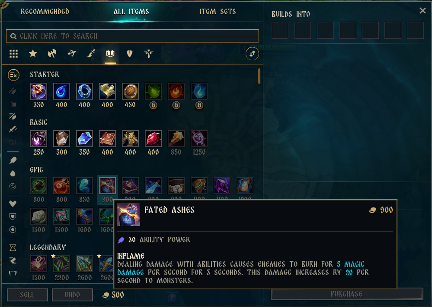Select the Tank class filter icon
The image size is (432, 307).
point(129,53)
